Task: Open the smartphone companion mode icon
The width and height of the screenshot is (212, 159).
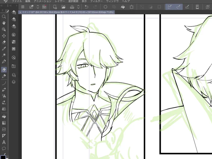Action: 197,7
